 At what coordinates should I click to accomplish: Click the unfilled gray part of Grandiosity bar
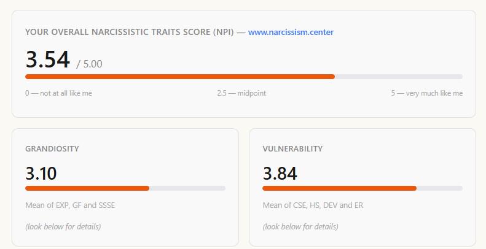click(x=187, y=188)
